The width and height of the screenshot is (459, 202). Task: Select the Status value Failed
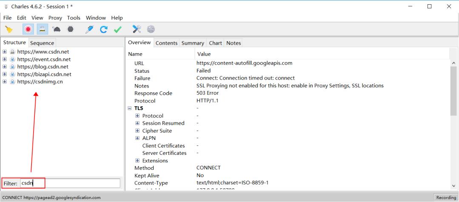[x=204, y=71]
